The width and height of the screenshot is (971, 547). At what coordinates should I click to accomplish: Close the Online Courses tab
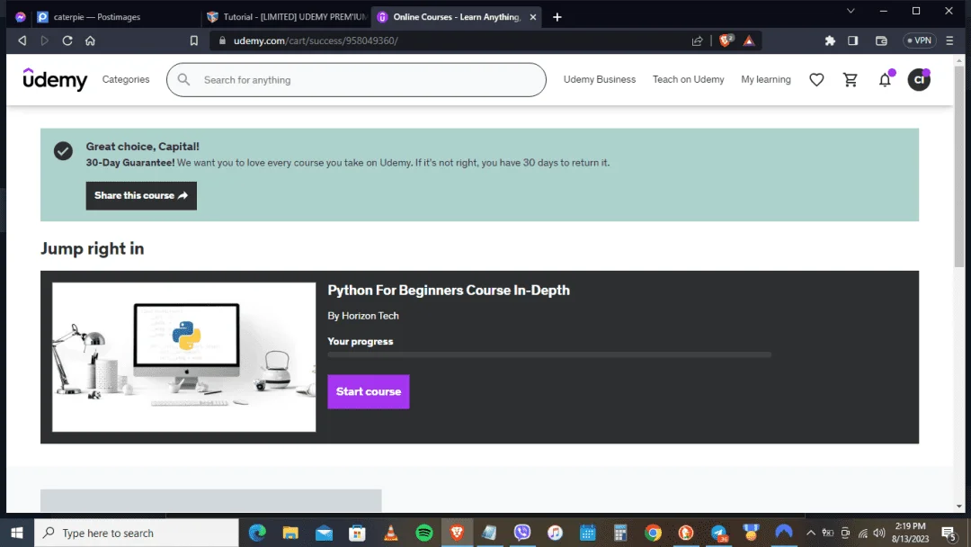(x=532, y=17)
